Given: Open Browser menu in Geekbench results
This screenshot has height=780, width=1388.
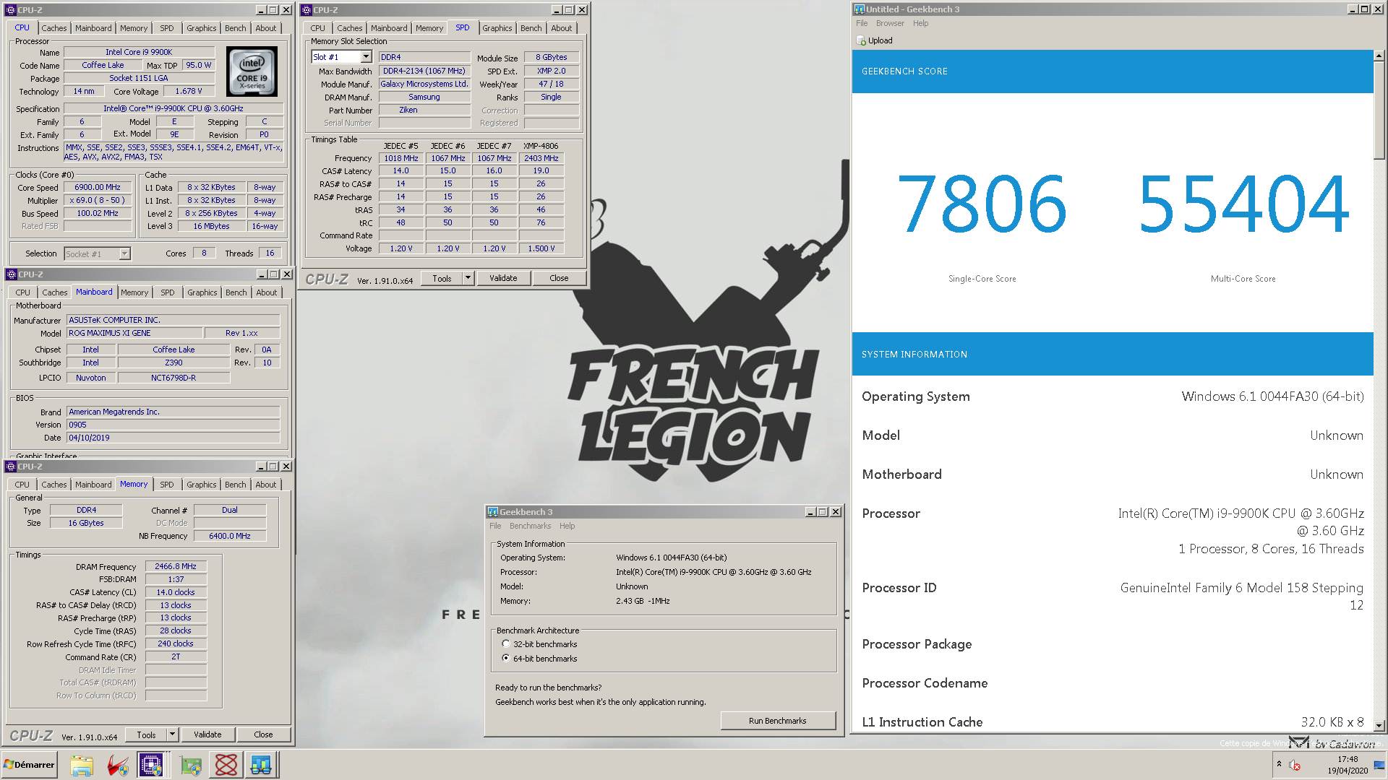Looking at the screenshot, I should tap(890, 23).
